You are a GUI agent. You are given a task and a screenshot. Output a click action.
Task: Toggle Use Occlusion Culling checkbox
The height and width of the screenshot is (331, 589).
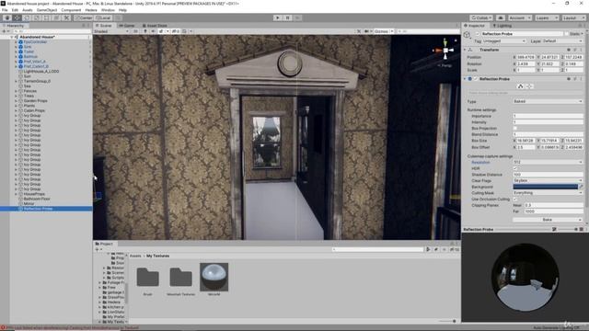515,199
